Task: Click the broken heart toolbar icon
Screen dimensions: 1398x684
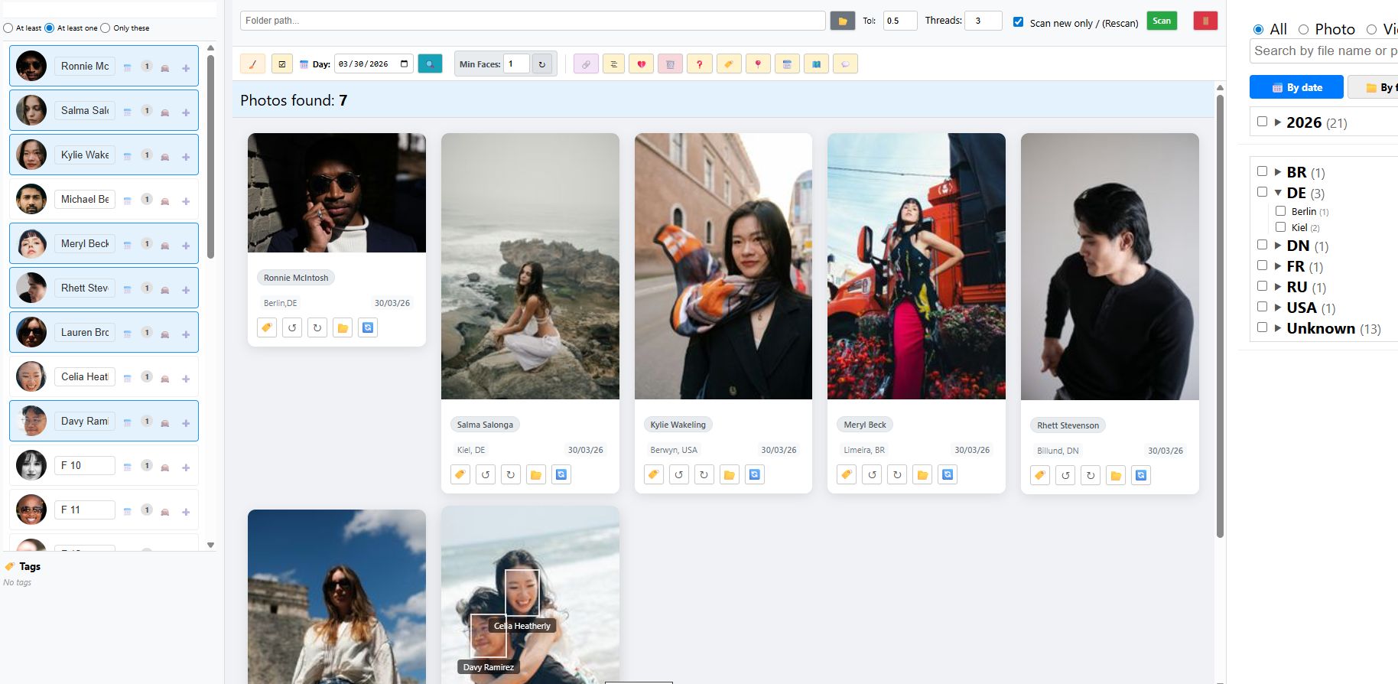Action: click(641, 64)
